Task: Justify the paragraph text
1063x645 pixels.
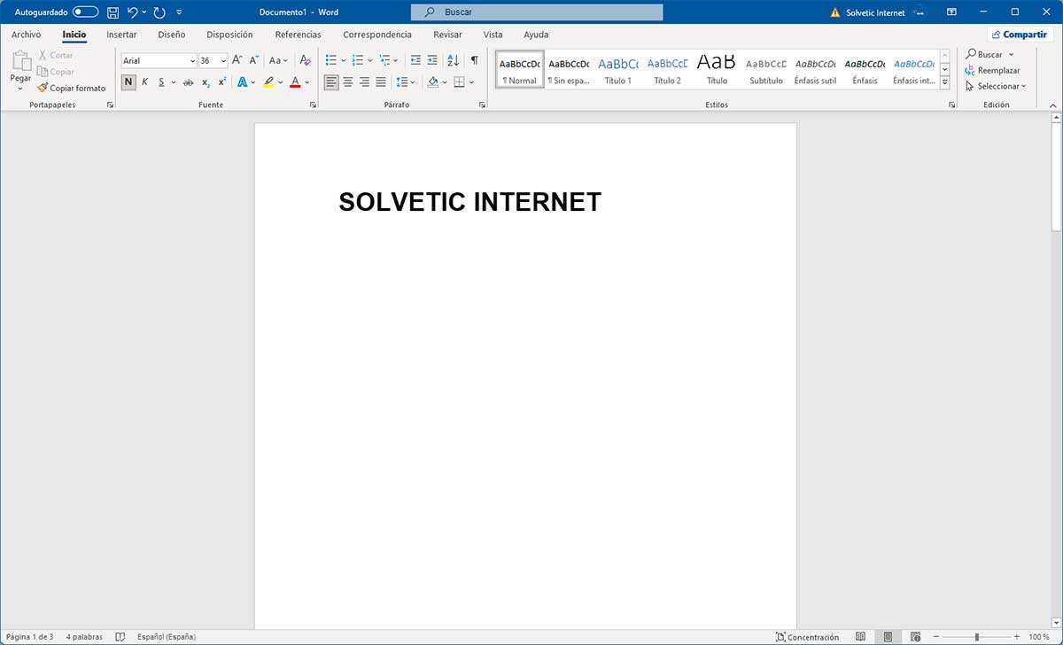Action: [381, 82]
